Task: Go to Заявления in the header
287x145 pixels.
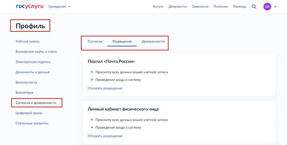Action: click(x=200, y=7)
